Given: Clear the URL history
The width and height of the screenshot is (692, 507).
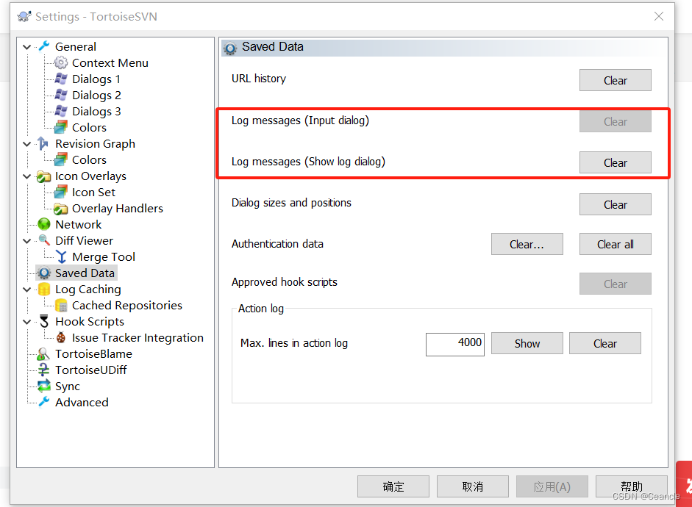Looking at the screenshot, I should point(616,80).
